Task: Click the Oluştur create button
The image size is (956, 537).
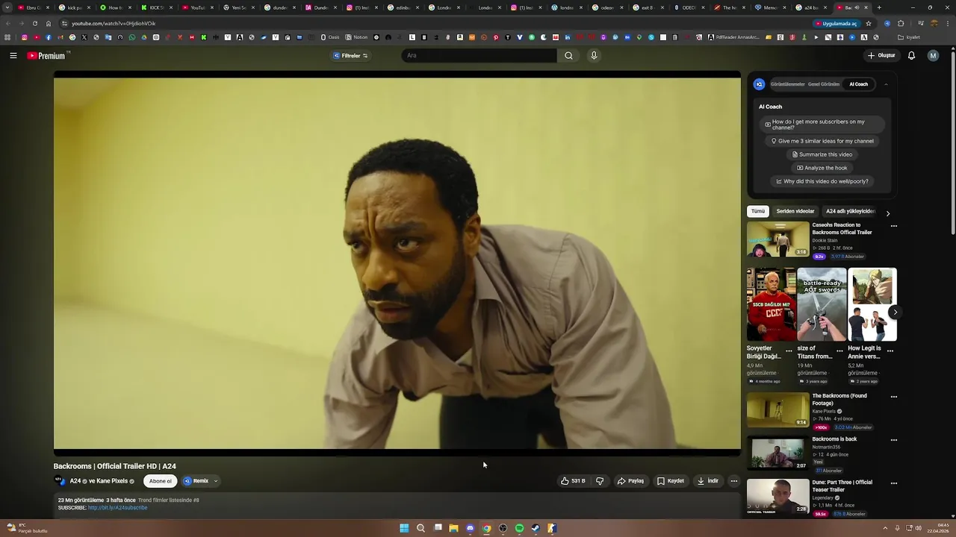Action: 881,55
